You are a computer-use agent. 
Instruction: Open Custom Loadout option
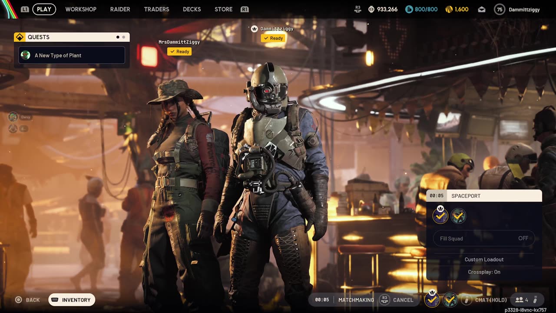click(x=484, y=260)
